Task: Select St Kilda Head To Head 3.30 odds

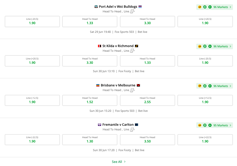Action: click(90, 61)
